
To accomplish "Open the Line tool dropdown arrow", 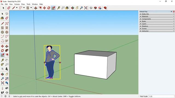I will [x=17, y=8].
